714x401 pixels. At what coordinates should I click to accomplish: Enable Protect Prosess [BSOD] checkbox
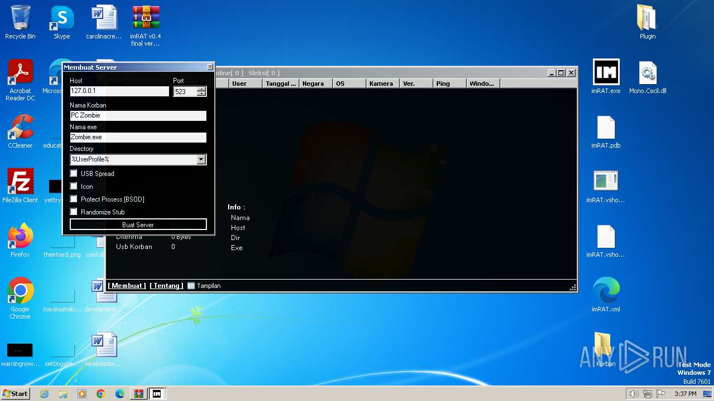(x=74, y=199)
